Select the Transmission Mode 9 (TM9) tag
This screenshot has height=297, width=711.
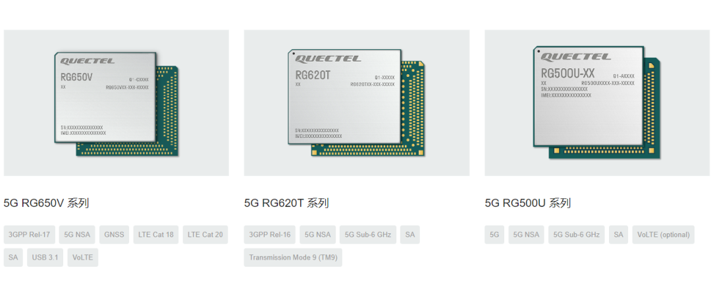coord(293,257)
